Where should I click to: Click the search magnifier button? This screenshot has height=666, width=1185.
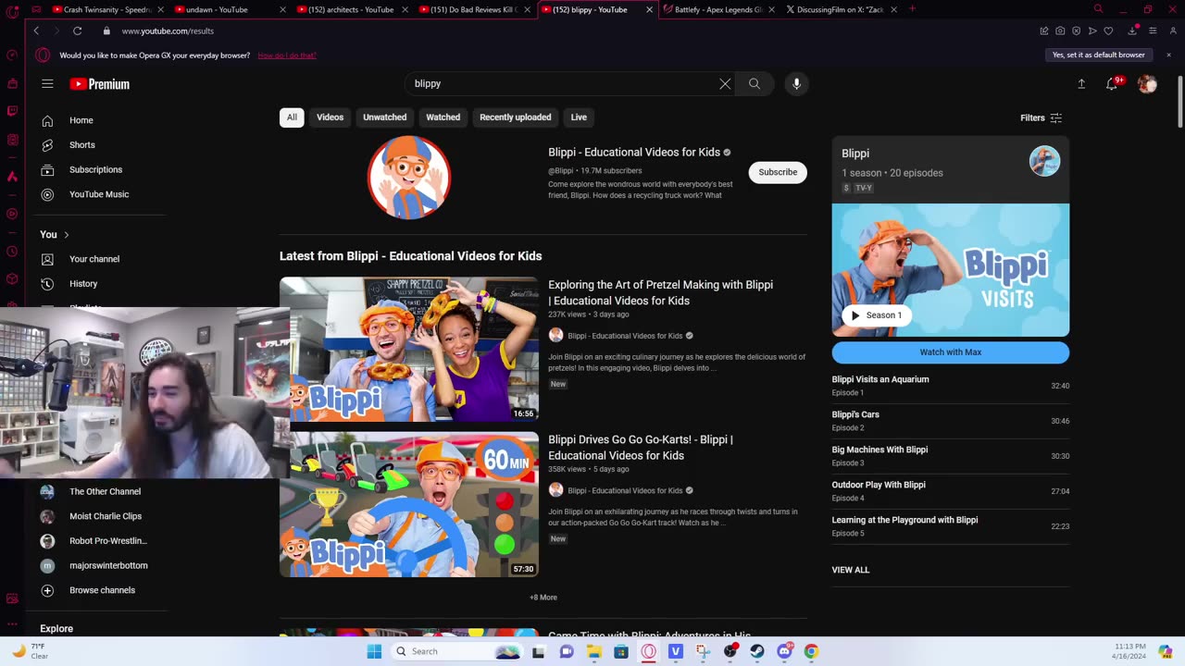pyautogui.click(x=755, y=84)
